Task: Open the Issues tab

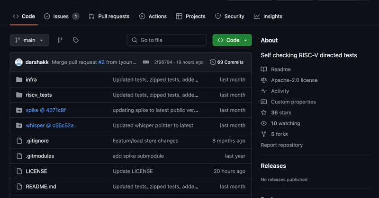Action: pos(61,17)
